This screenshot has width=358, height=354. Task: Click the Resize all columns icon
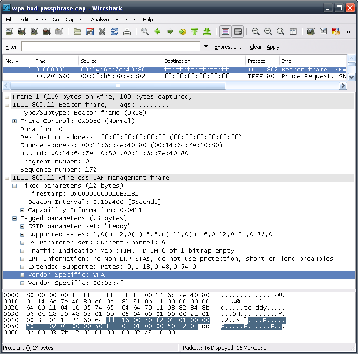[293, 31]
